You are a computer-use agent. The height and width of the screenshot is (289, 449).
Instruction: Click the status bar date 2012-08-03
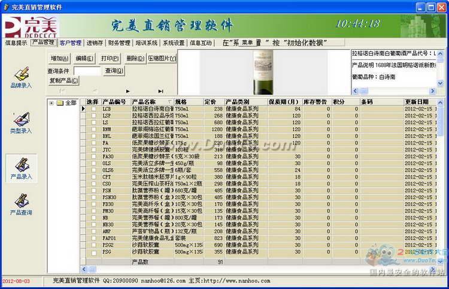(x=16, y=281)
